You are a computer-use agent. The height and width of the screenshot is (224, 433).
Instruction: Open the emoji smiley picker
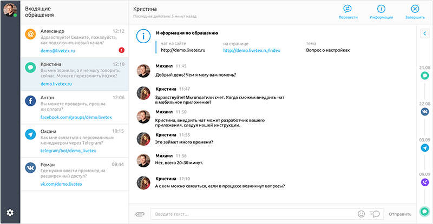[x=361, y=214]
